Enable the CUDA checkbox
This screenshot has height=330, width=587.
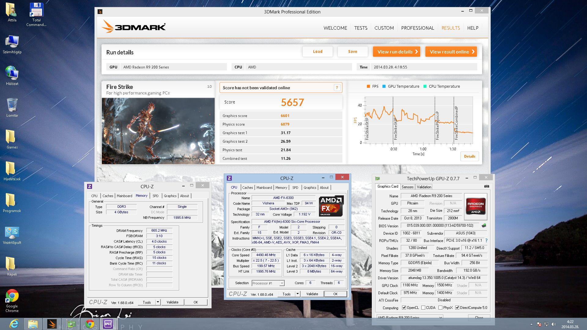(x=423, y=308)
